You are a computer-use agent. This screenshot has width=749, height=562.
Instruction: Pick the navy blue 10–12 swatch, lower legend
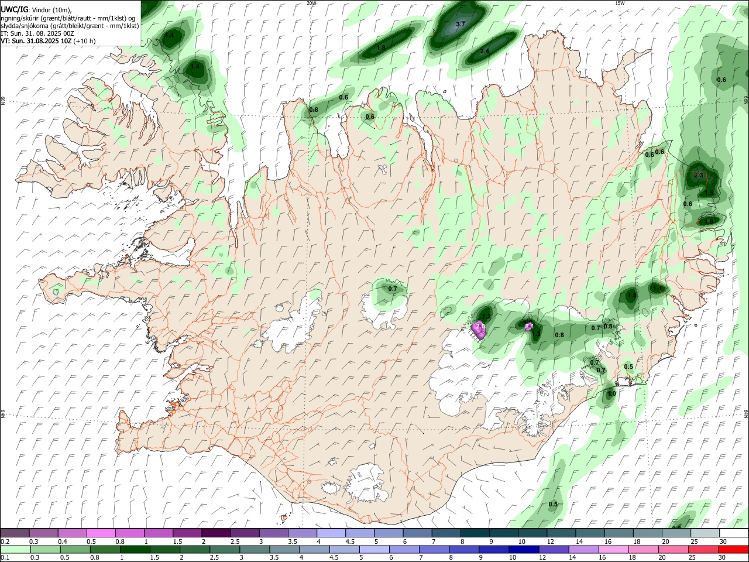point(523,549)
